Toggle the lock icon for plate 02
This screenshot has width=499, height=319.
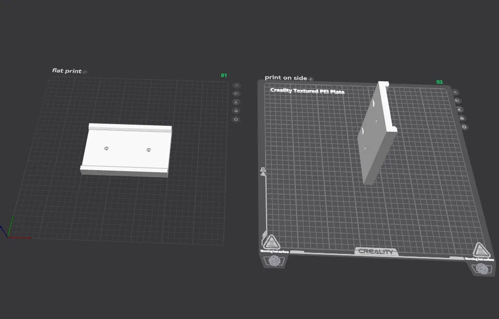[462, 118]
